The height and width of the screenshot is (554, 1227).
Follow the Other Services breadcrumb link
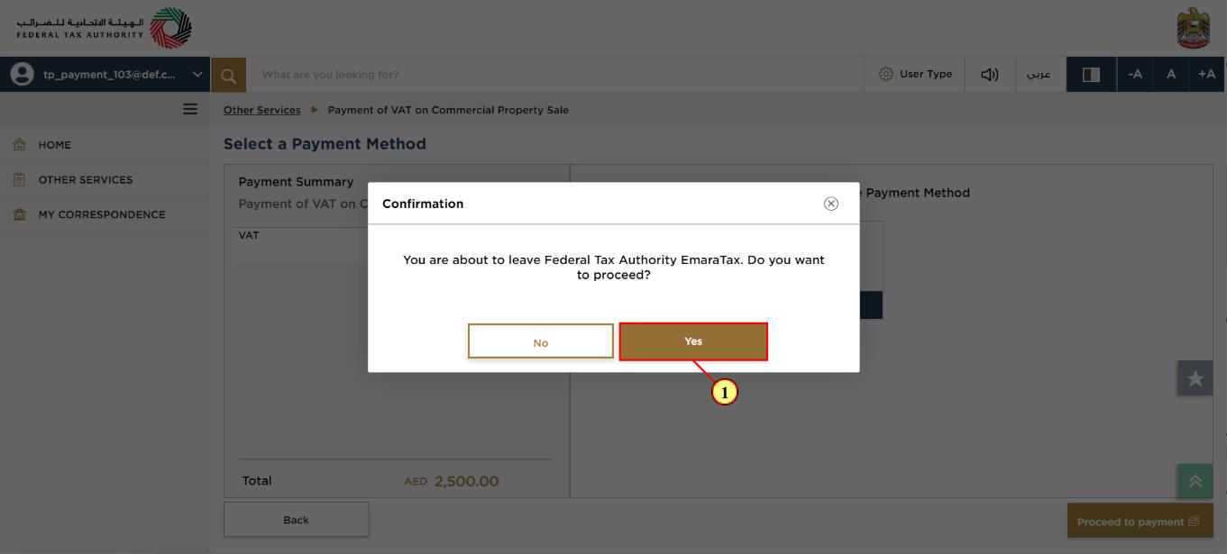pos(261,110)
